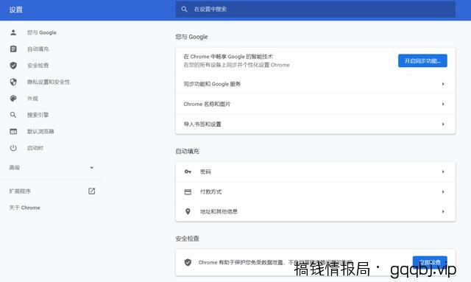Click the person icon beside 您与 Google
This screenshot has height=282, width=471.
[13, 32]
